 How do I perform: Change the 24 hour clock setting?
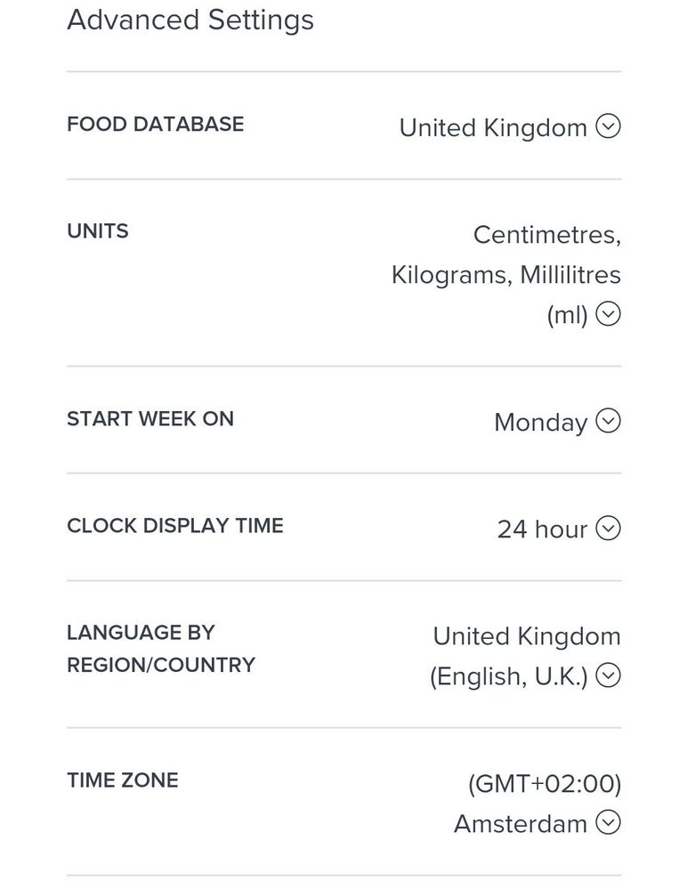coord(542,529)
